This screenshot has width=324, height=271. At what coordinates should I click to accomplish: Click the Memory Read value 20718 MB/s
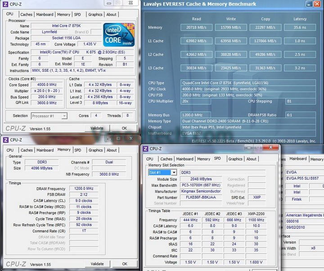pyautogui.click(x=196, y=27)
